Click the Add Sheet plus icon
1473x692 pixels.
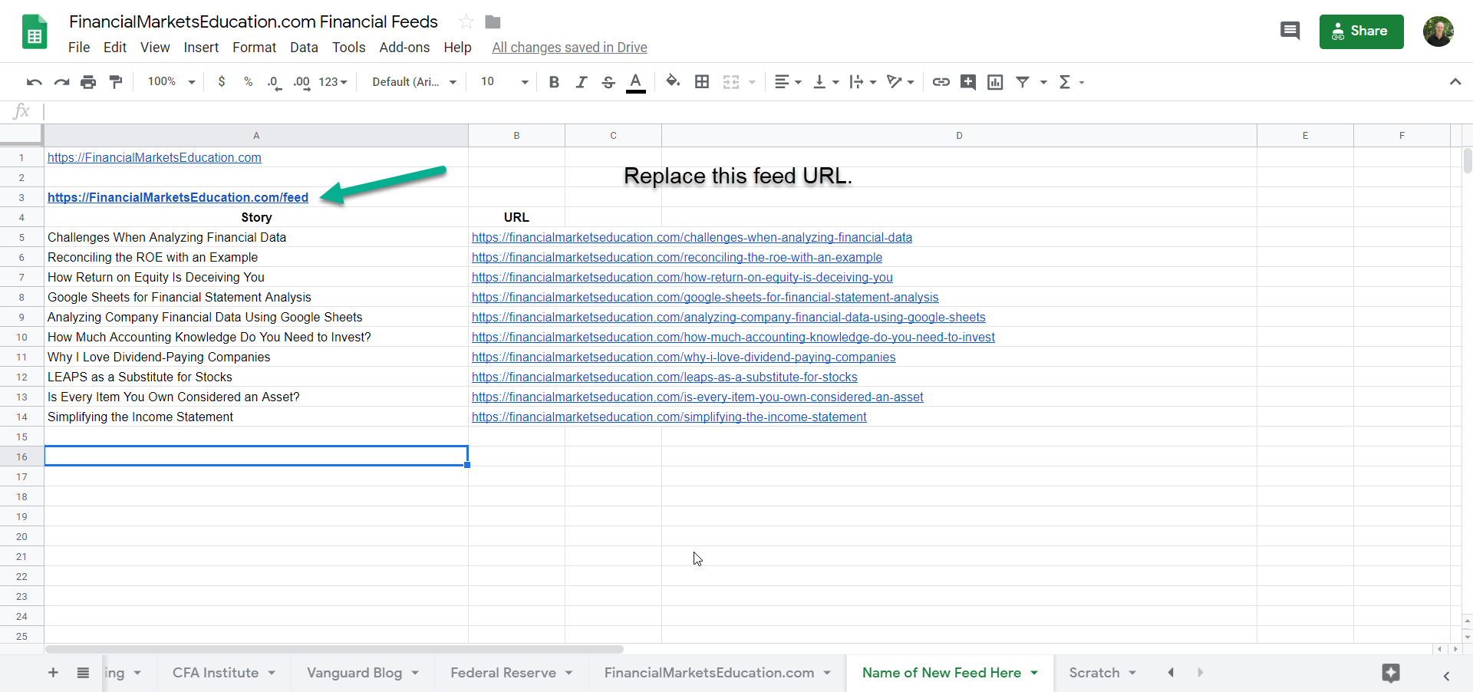point(53,673)
